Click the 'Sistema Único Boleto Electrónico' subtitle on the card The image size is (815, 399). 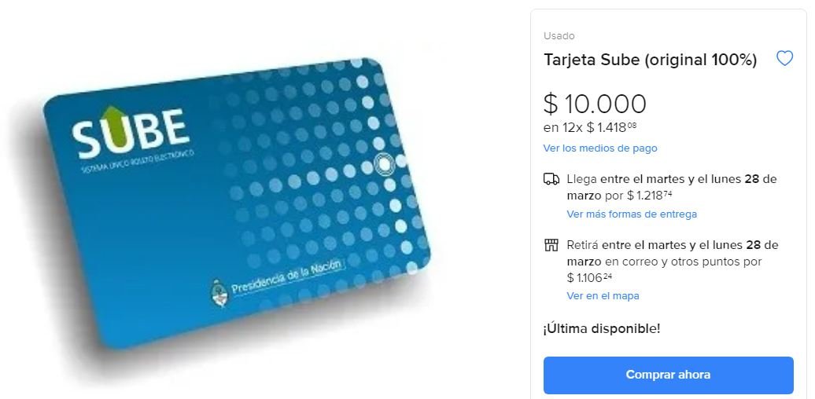click(138, 161)
